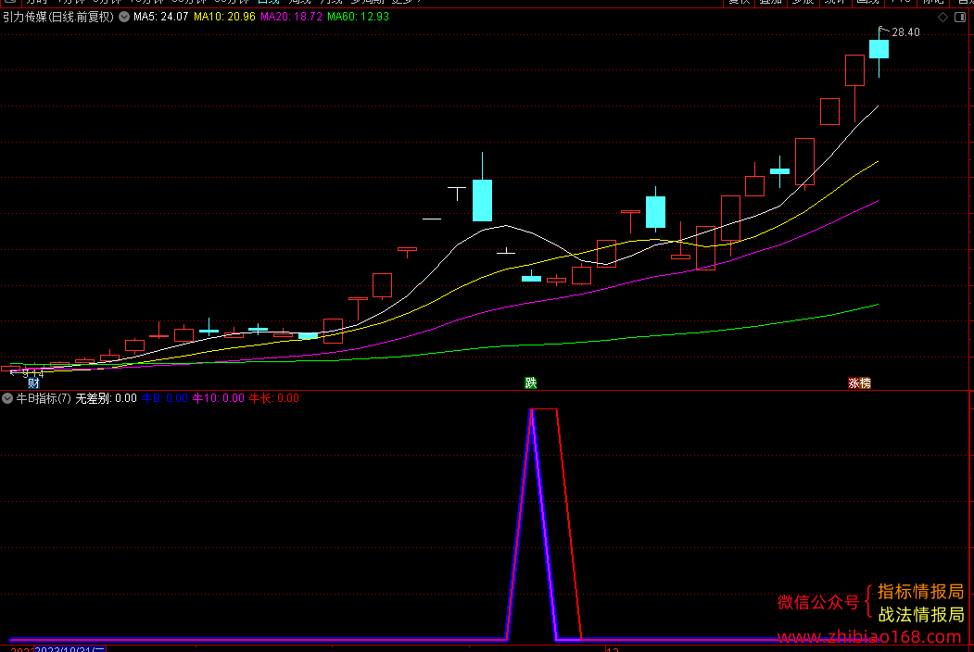Select the cyan candlestick at the 28.40 high

click(x=879, y=50)
